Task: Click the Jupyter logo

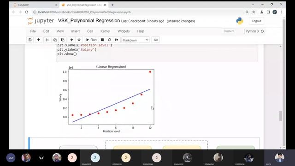Action: pos(41,21)
